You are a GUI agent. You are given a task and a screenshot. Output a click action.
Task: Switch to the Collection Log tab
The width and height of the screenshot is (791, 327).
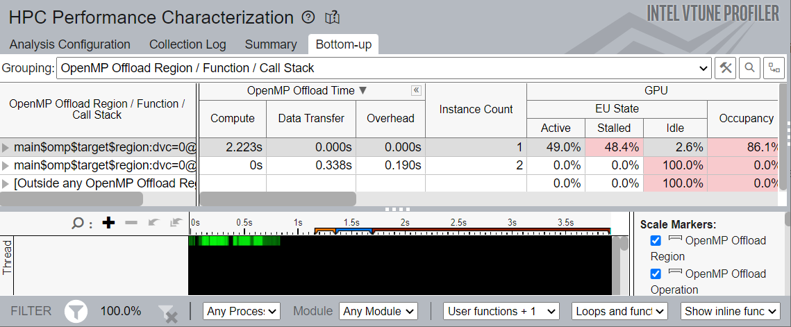[x=188, y=44]
